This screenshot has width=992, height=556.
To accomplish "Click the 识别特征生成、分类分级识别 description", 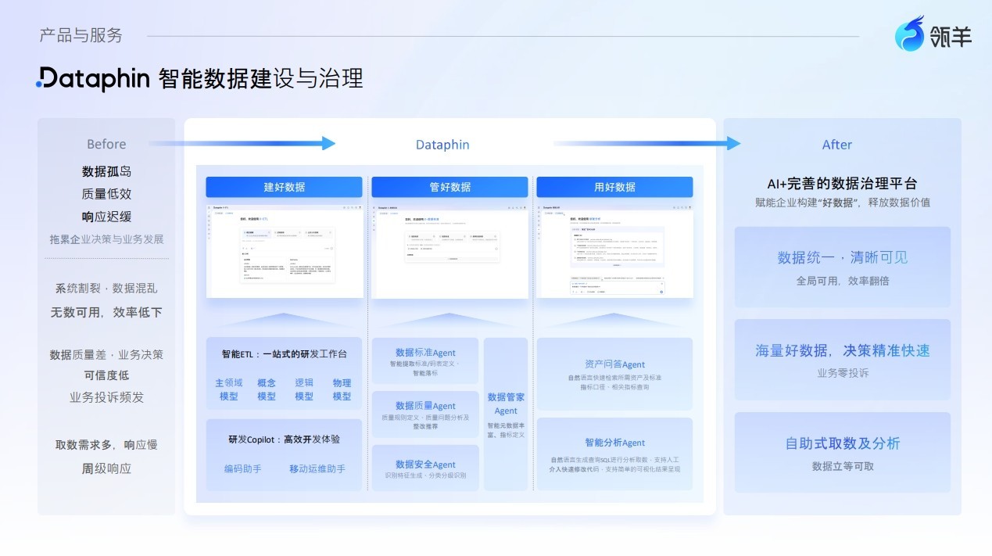I will (x=425, y=475).
